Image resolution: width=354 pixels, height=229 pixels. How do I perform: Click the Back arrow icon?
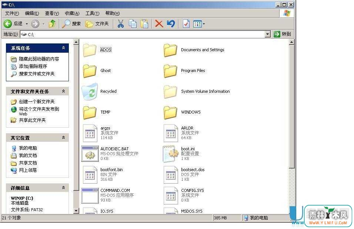tap(8, 23)
